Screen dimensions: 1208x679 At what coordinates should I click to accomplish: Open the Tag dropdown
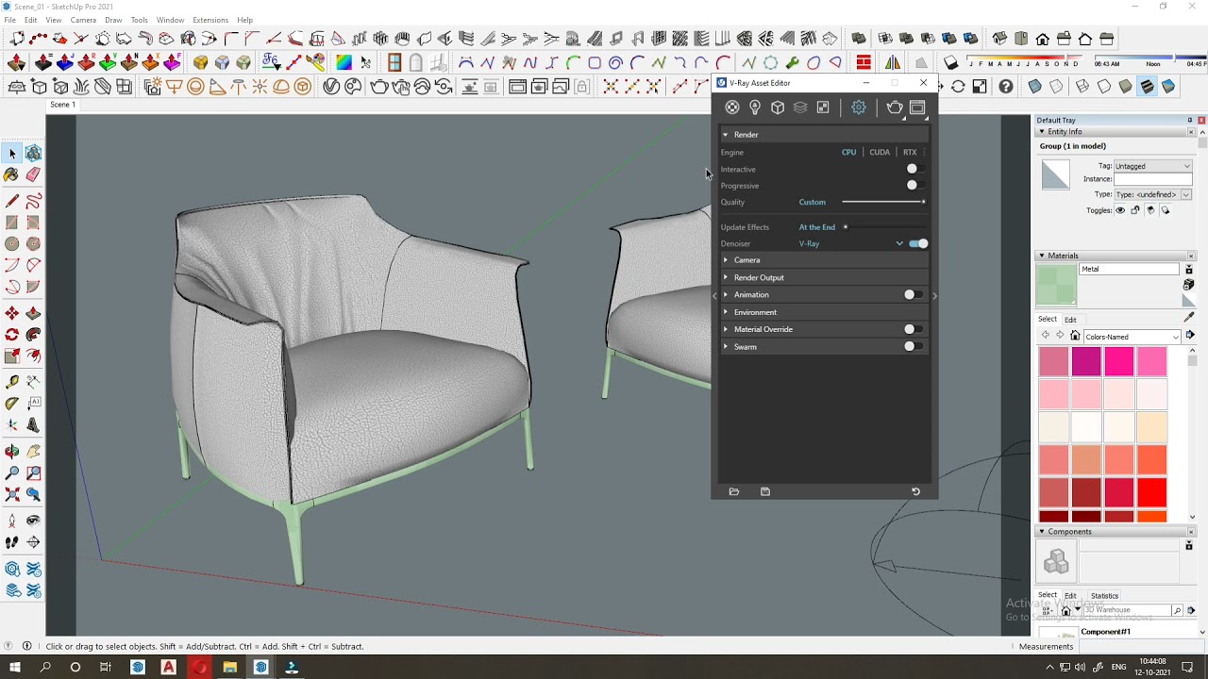(x=1152, y=166)
